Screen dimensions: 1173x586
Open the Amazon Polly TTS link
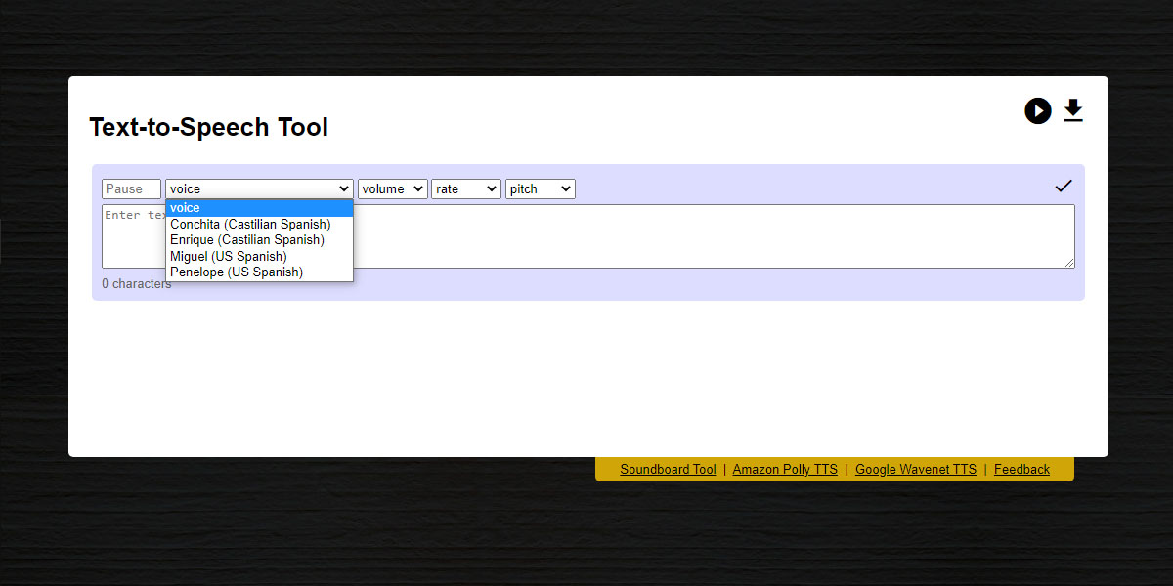point(785,469)
